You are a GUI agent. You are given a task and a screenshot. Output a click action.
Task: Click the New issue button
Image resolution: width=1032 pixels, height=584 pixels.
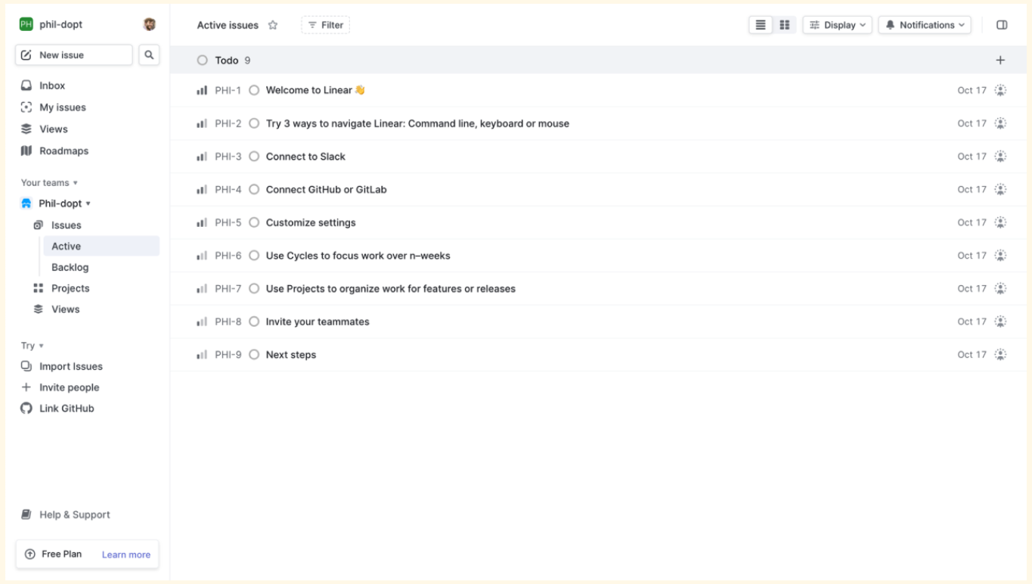point(73,54)
